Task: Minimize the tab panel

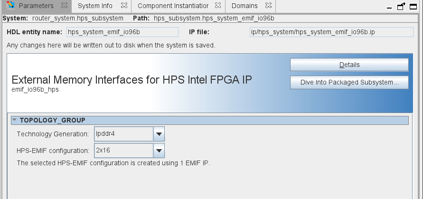Action: (389, 7)
